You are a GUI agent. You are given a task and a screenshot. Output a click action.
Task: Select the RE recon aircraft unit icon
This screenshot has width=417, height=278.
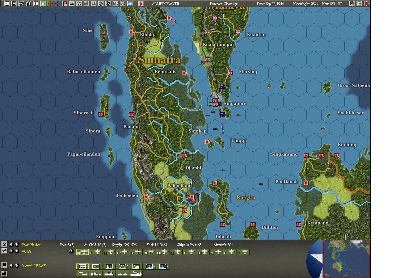tap(149, 252)
